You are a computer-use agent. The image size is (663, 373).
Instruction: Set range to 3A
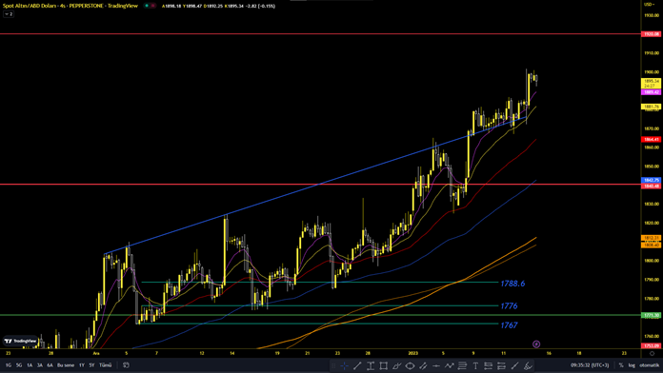click(x=40, y=365)
